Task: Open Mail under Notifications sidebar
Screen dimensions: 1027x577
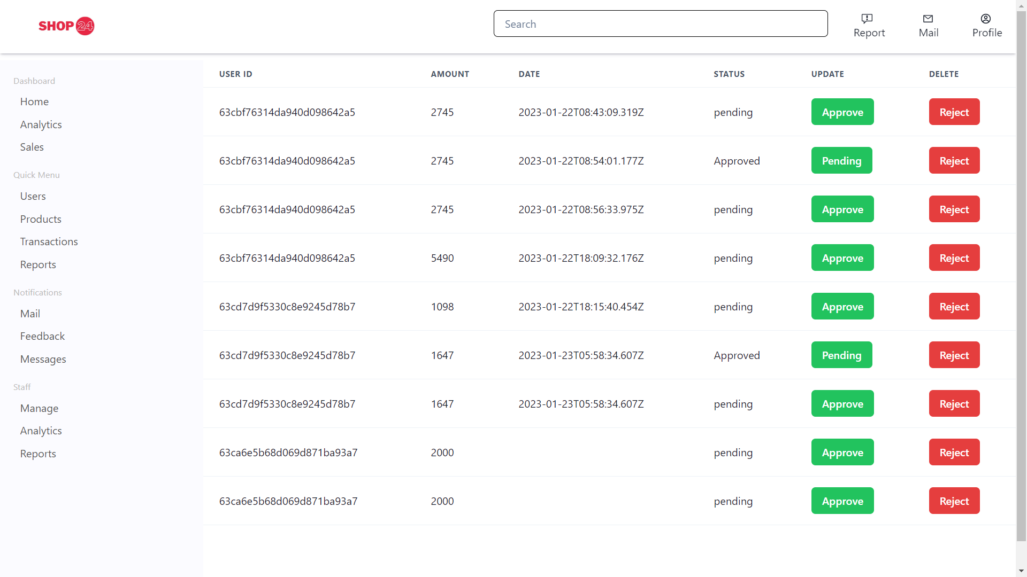Action: coord(30,314)
